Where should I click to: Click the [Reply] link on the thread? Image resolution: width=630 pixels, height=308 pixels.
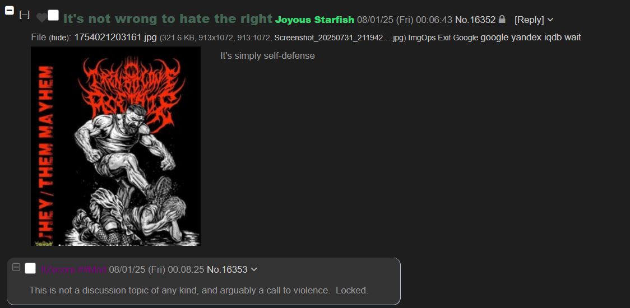[x=529, y=20]
